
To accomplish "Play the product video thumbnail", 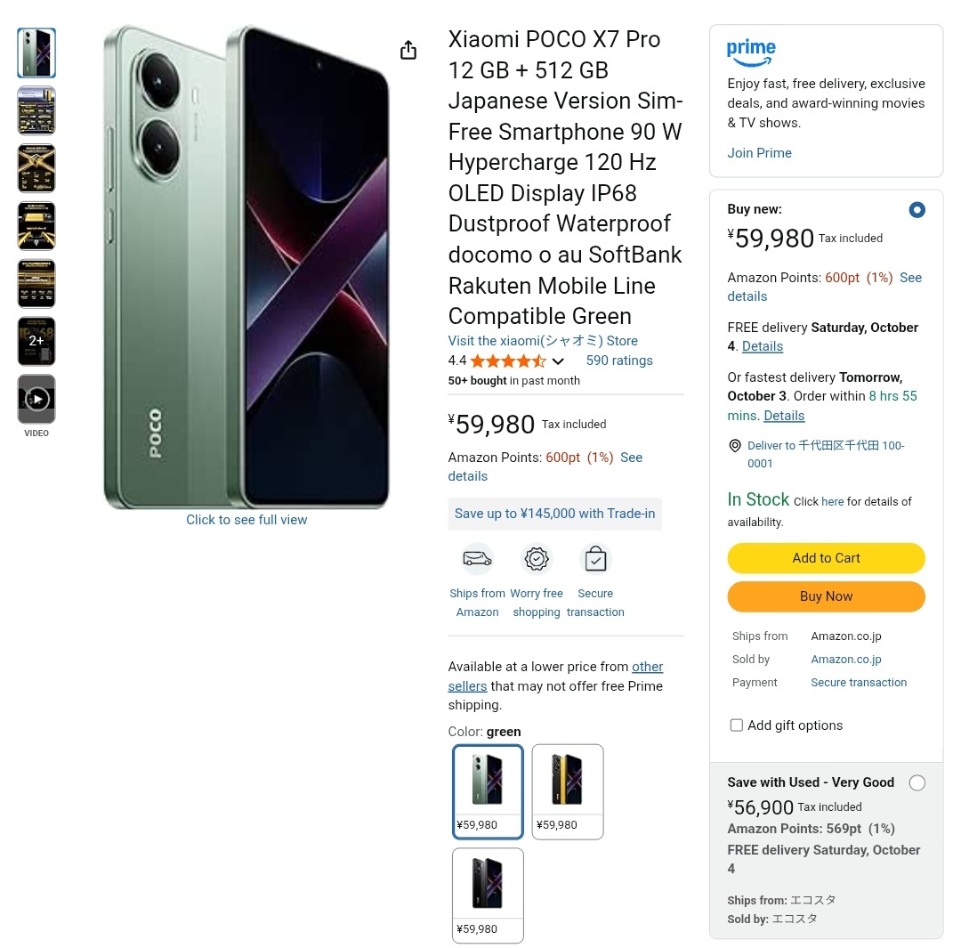I will pos(36,399).
